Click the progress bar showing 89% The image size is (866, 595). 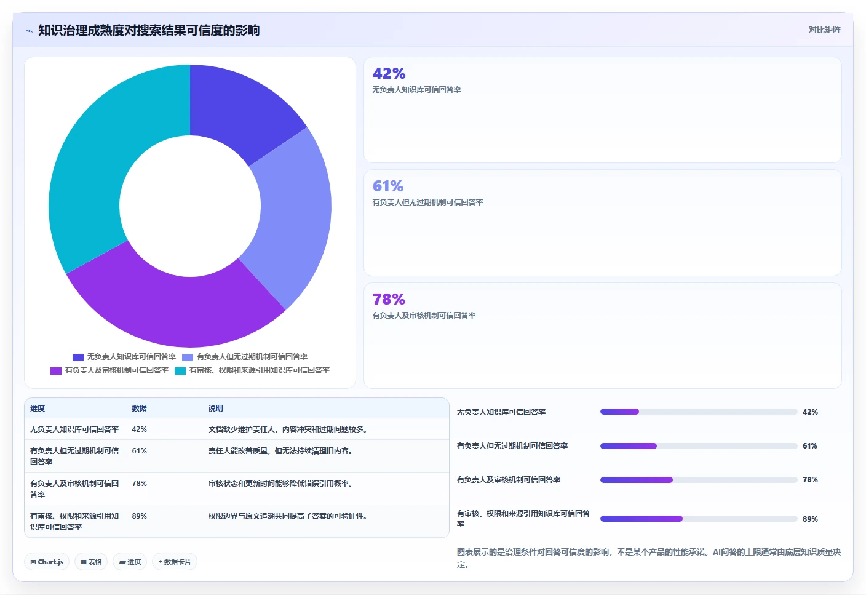pos(699,519)
